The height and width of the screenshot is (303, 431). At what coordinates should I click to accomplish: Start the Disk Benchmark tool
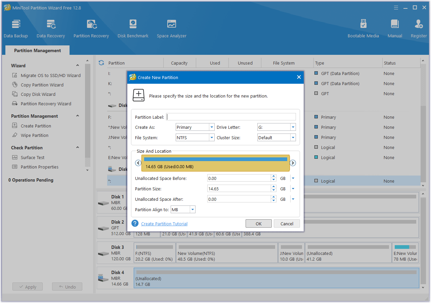click(x=133, y=29)
